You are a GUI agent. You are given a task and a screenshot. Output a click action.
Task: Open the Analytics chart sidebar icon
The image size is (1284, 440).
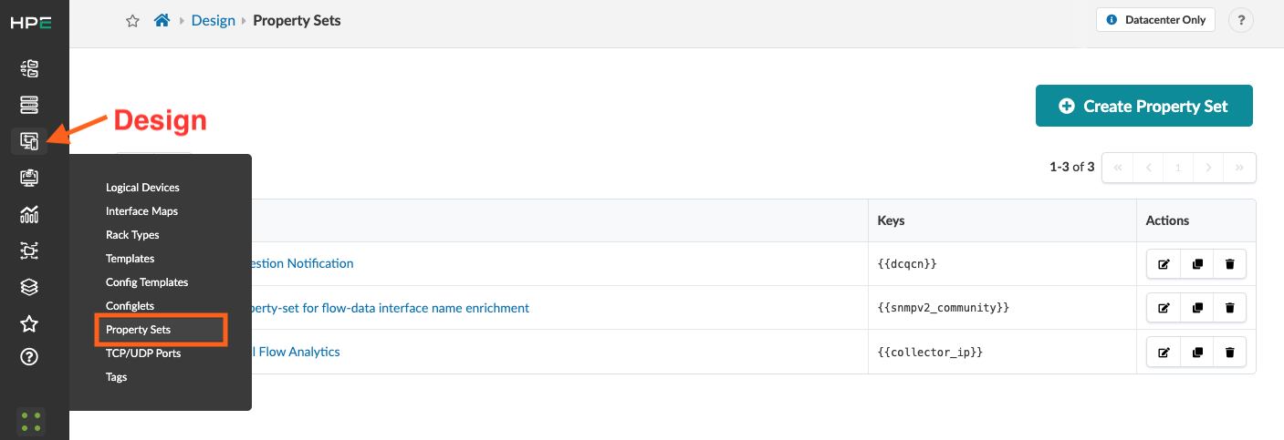coord(29,214)
